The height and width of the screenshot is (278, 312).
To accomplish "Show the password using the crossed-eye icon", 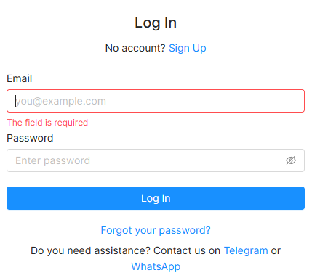I will coord(291,160).
